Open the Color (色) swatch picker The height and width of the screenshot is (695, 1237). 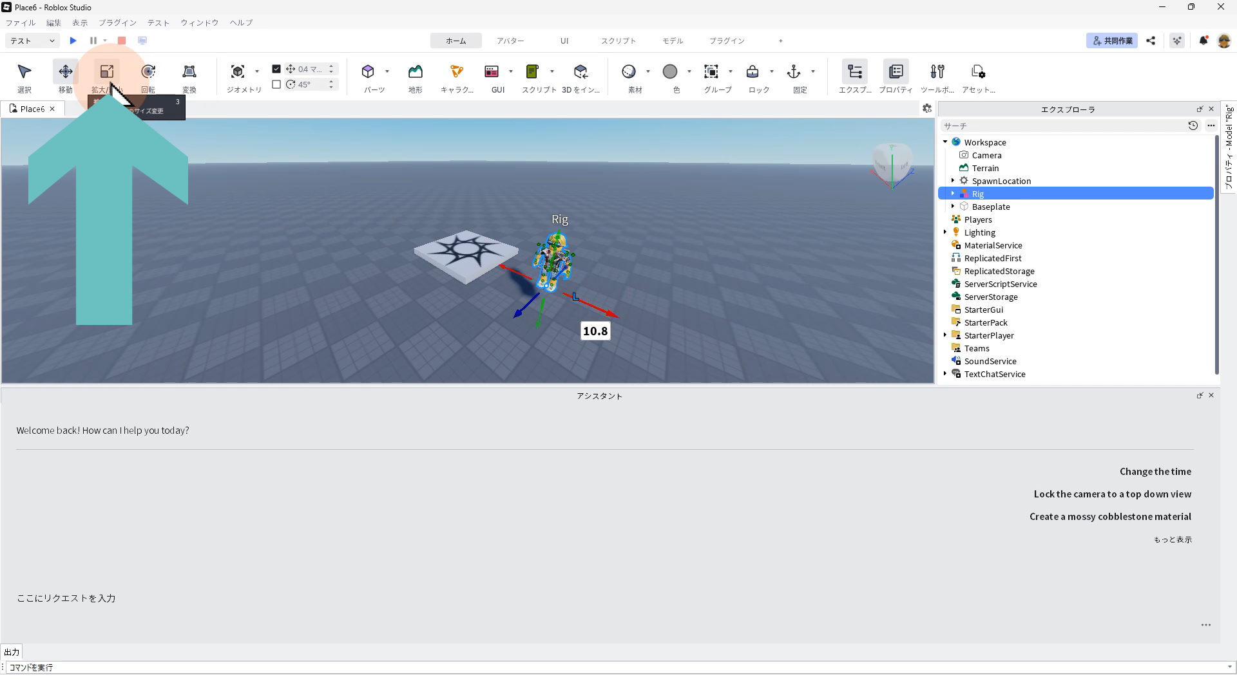click(x=670, y=71)
